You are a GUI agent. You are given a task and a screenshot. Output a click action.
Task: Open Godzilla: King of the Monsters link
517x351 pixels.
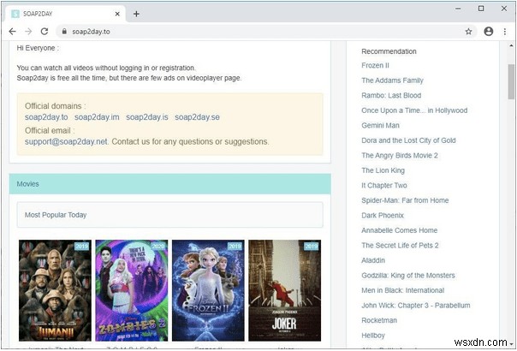coord(408,276)
